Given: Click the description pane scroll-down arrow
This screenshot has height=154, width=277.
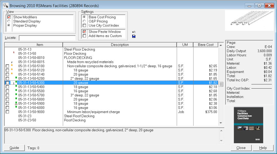Looking at the screenshot, I should pos(221,141).
